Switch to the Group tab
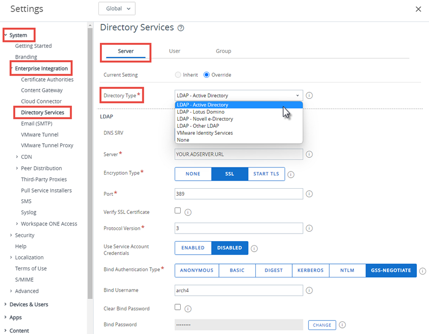Screen dimensions: 429x334 pos(223,51)
